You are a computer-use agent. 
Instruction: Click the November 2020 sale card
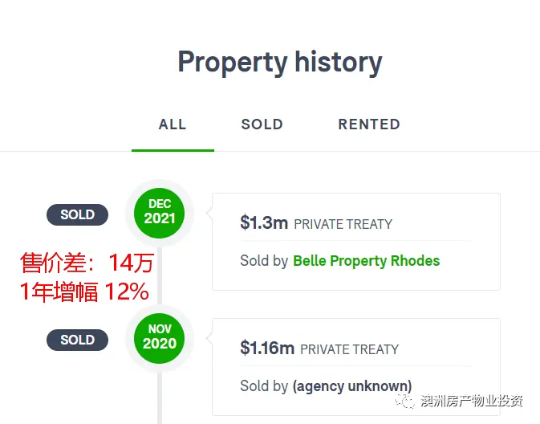(x=356, y=367)
